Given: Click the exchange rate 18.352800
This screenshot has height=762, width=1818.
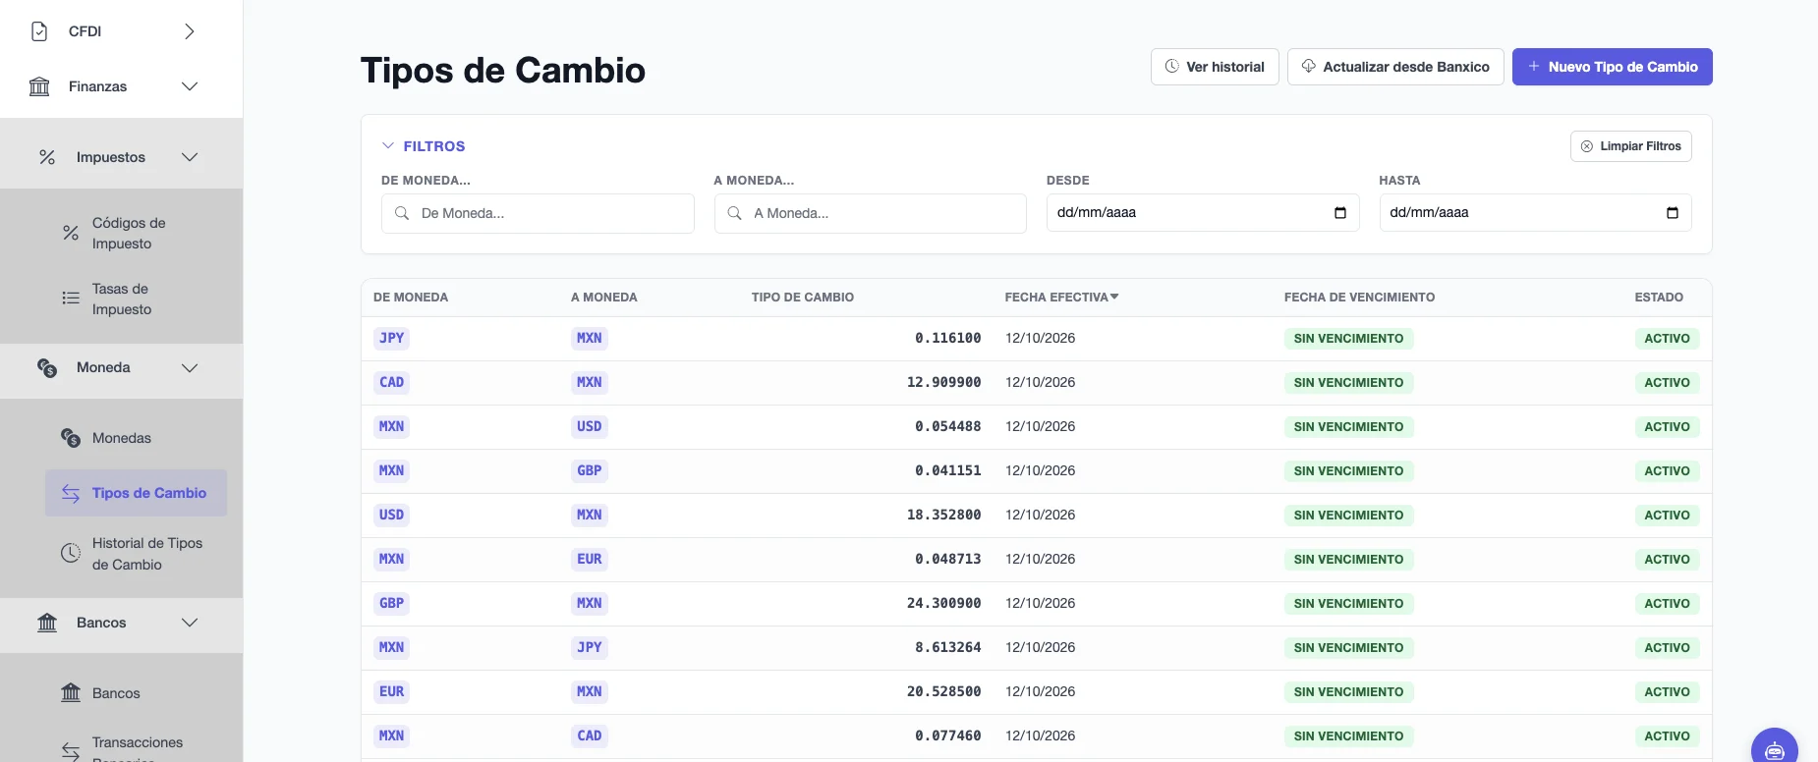Looking at the screenshot, I should [x=943, y=516].
